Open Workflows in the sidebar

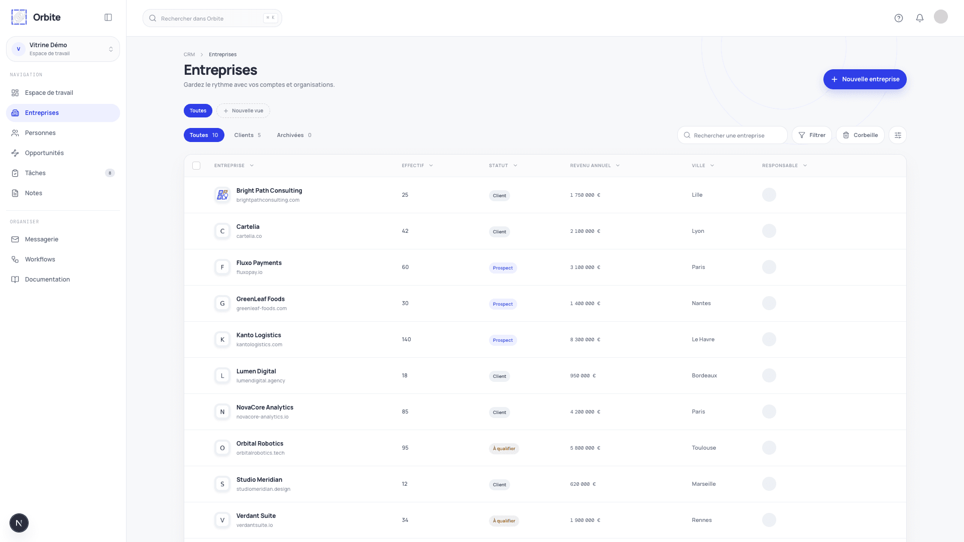click(63, 259)
